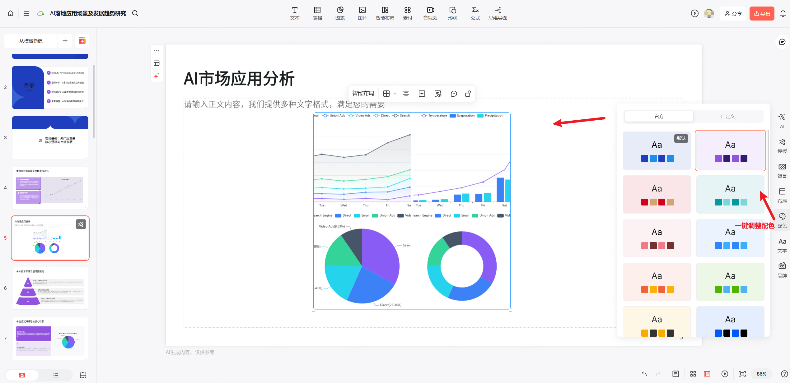Screen dimensions: 790x383
Task: Open the AI panel in right sidebar
Action: pos(782,121)
